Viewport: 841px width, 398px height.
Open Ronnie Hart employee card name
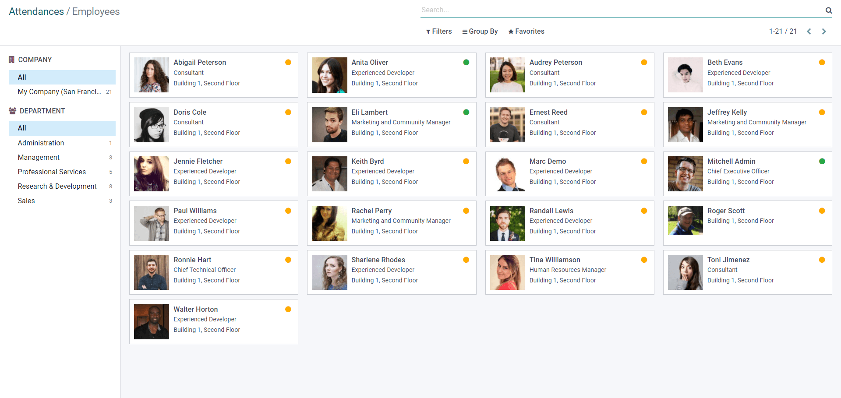pos(192,260)
